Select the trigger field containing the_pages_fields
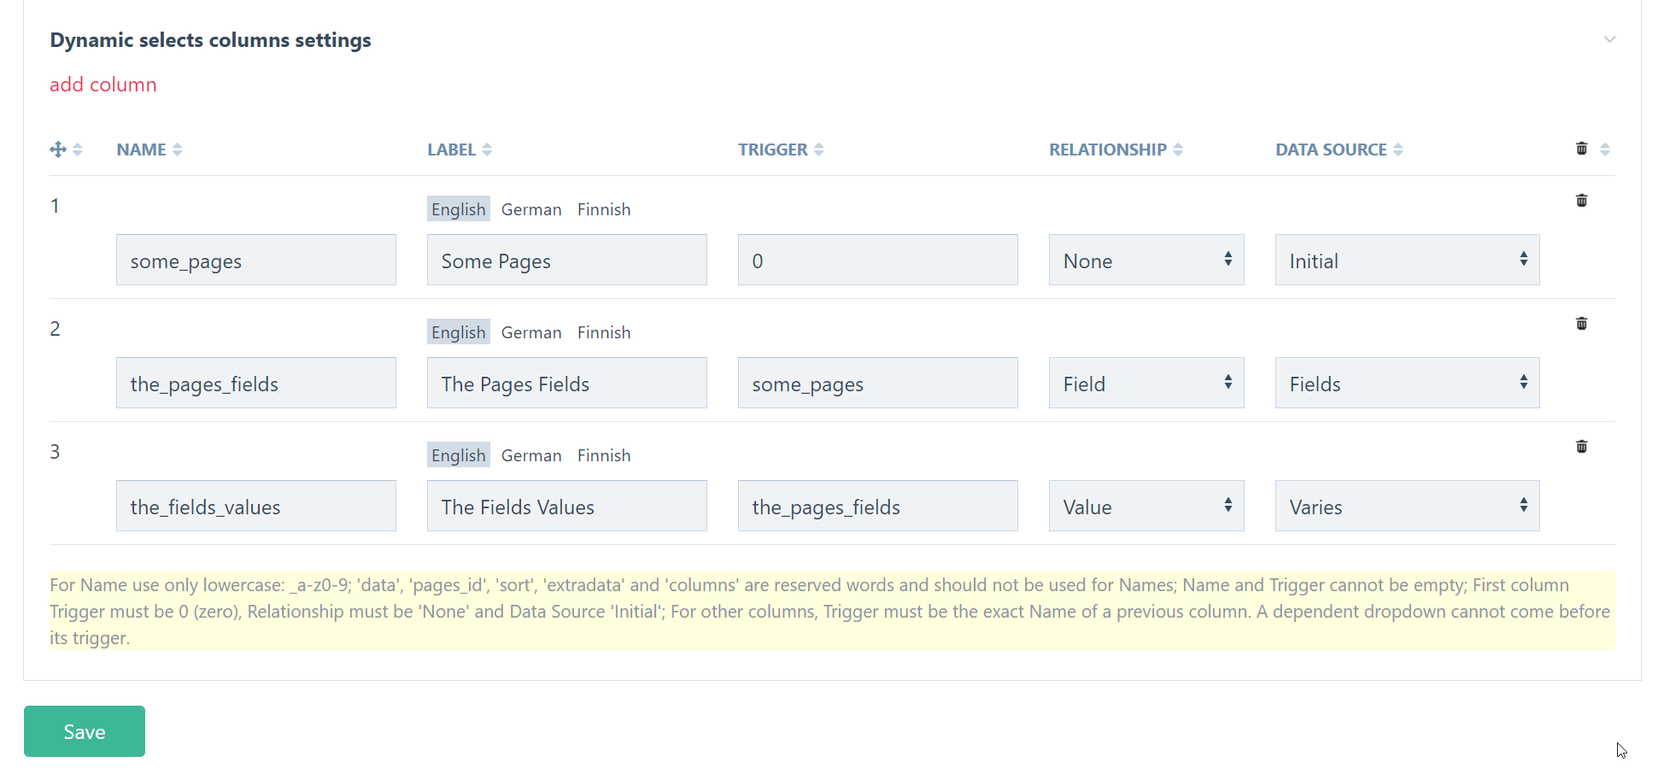The width and height of the screenshot is (1664, 774). click(x=877, y=506)
